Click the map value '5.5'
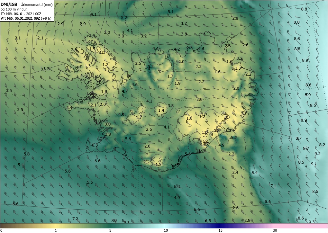 click(x=90, y=182)
